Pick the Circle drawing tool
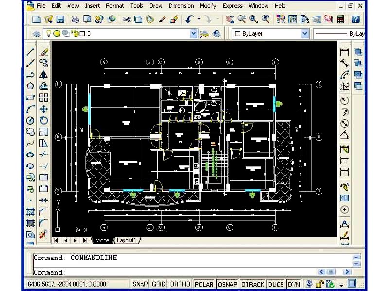Screen dimensions: 389x291 (x=30, y=120)
